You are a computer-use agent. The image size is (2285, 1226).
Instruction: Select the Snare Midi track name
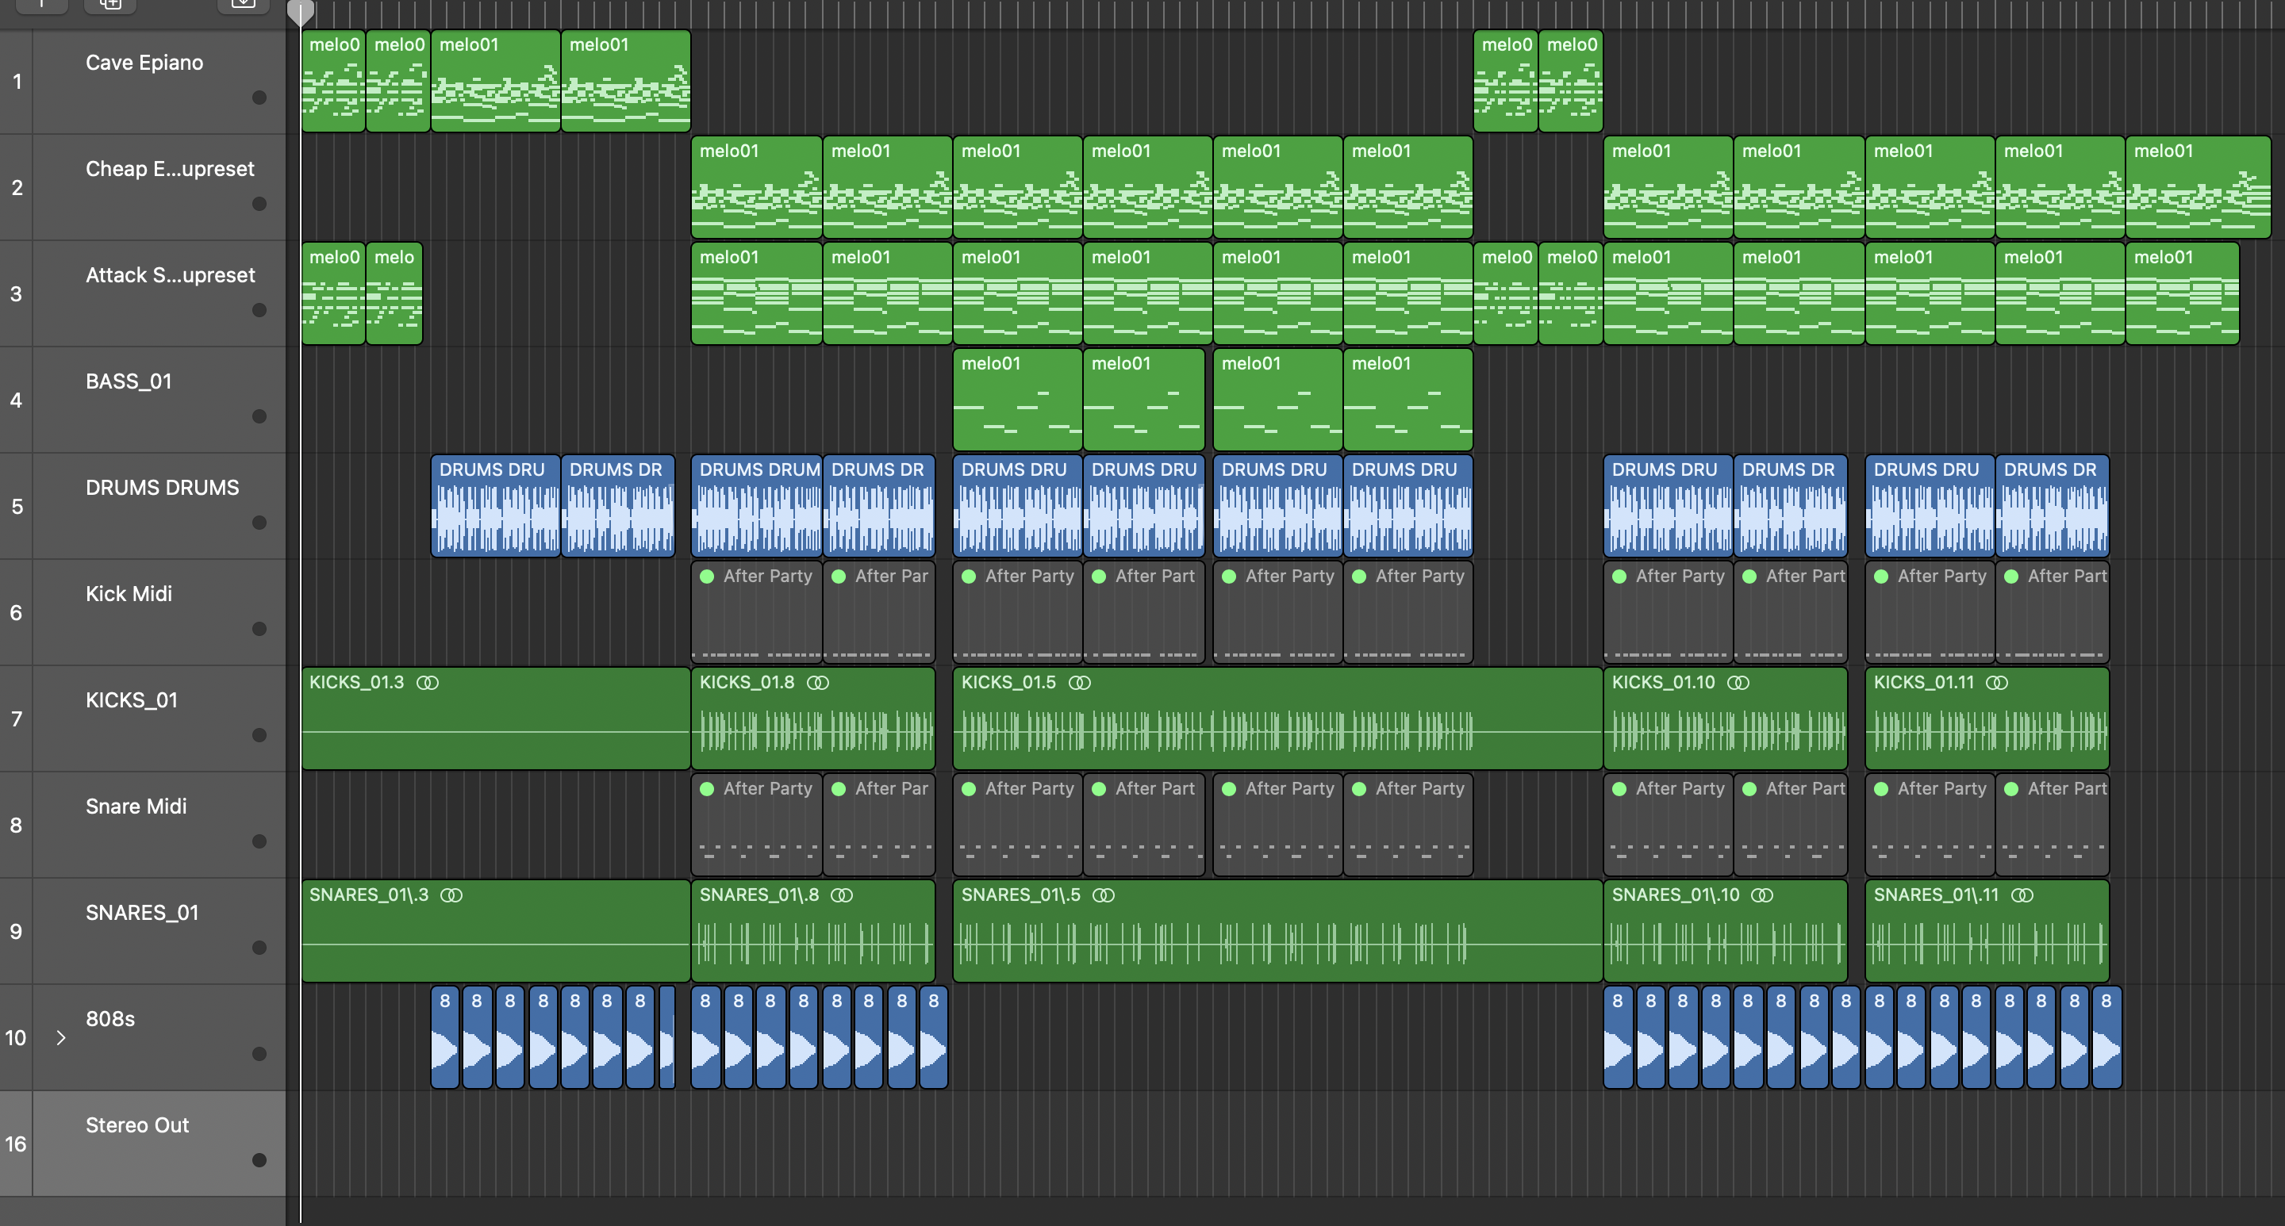[136, 806]
